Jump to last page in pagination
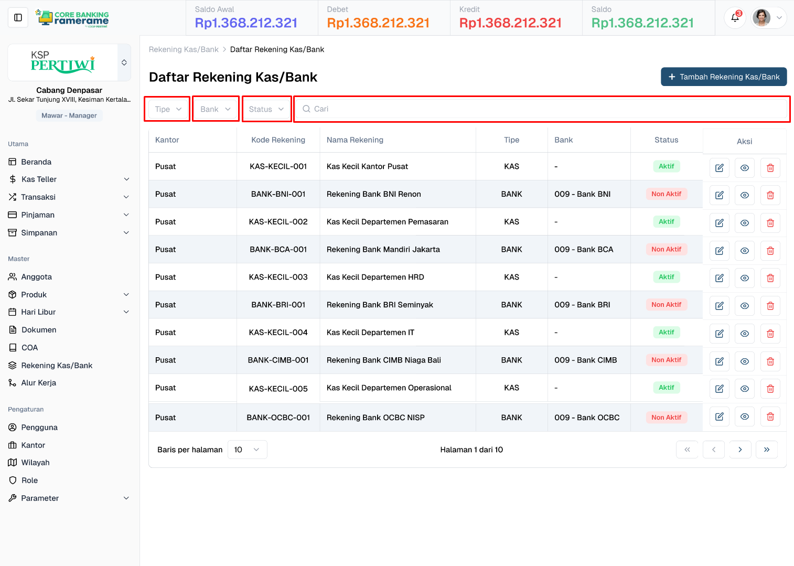This screenshot has width=794, height=566. point(766,450)
